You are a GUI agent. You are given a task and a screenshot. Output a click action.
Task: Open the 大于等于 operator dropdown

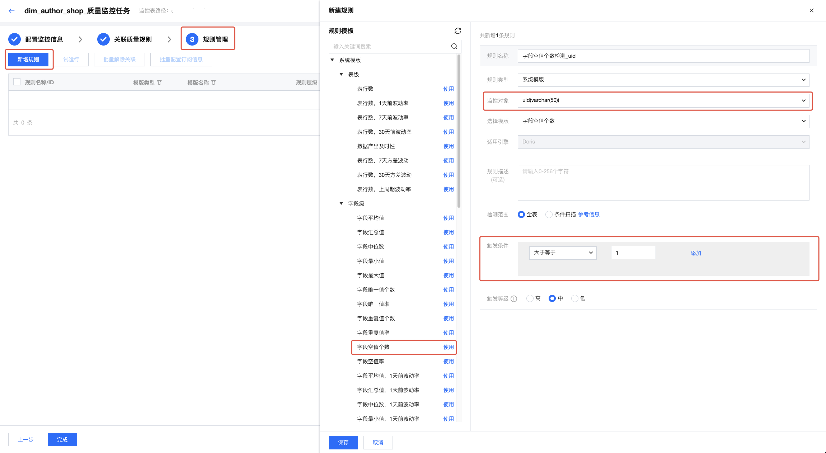[562, 253]
